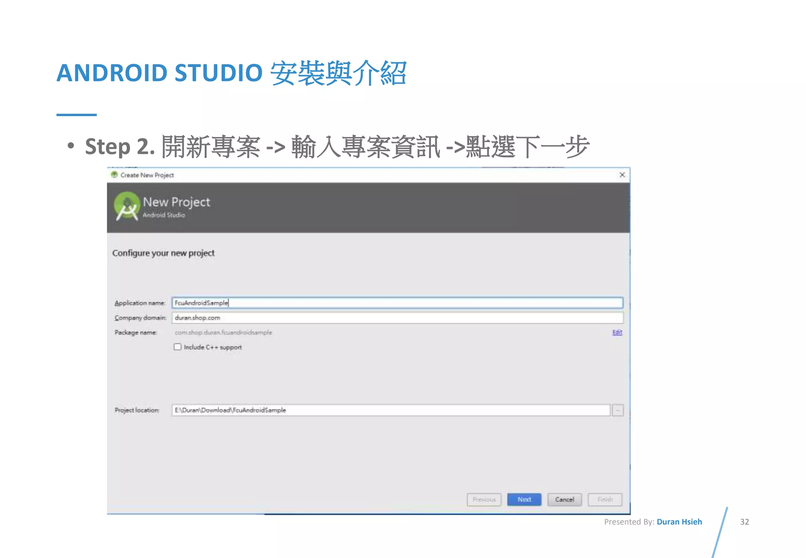Click the Cancel button
The image size is (806, 558).
pos(564,499)
